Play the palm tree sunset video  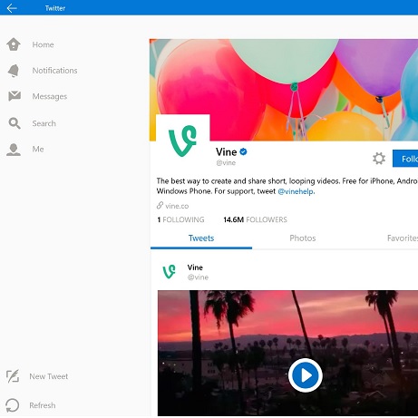pyautogui.click(x=306, y=375)
